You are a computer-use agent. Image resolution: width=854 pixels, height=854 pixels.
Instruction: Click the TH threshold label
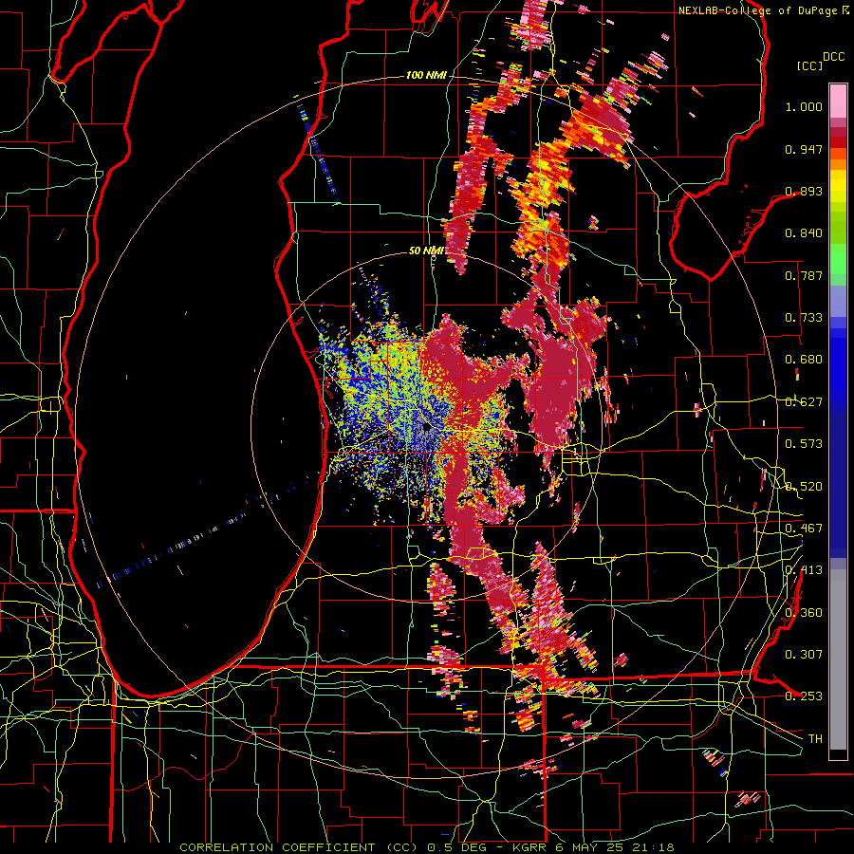[815, 739]
